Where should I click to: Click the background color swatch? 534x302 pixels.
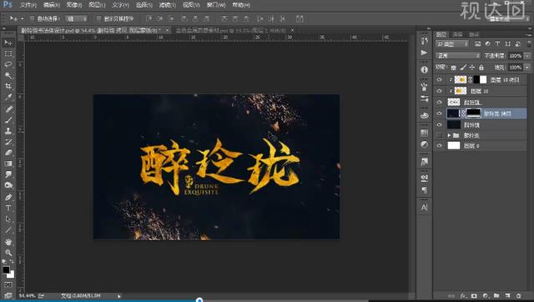tap(11, 274)
